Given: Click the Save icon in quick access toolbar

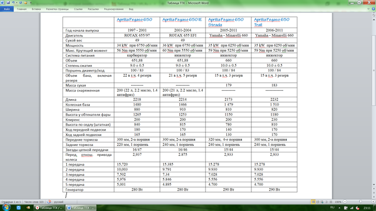Looking at the screenshot, I should pyautogui.click(x=8, y=2).
